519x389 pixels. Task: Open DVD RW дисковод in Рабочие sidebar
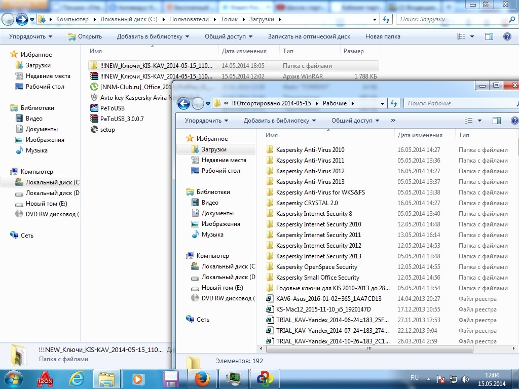pos(223,298)
